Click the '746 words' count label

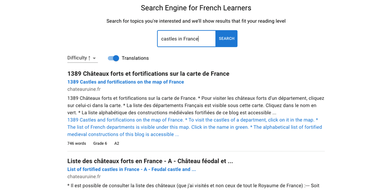point(77,143)
